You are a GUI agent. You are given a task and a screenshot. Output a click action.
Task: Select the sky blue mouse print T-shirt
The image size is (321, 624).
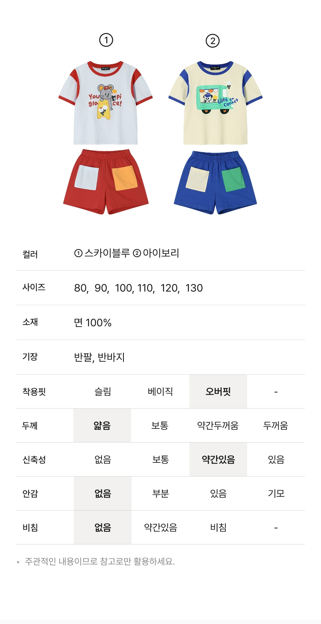point(105,103)
